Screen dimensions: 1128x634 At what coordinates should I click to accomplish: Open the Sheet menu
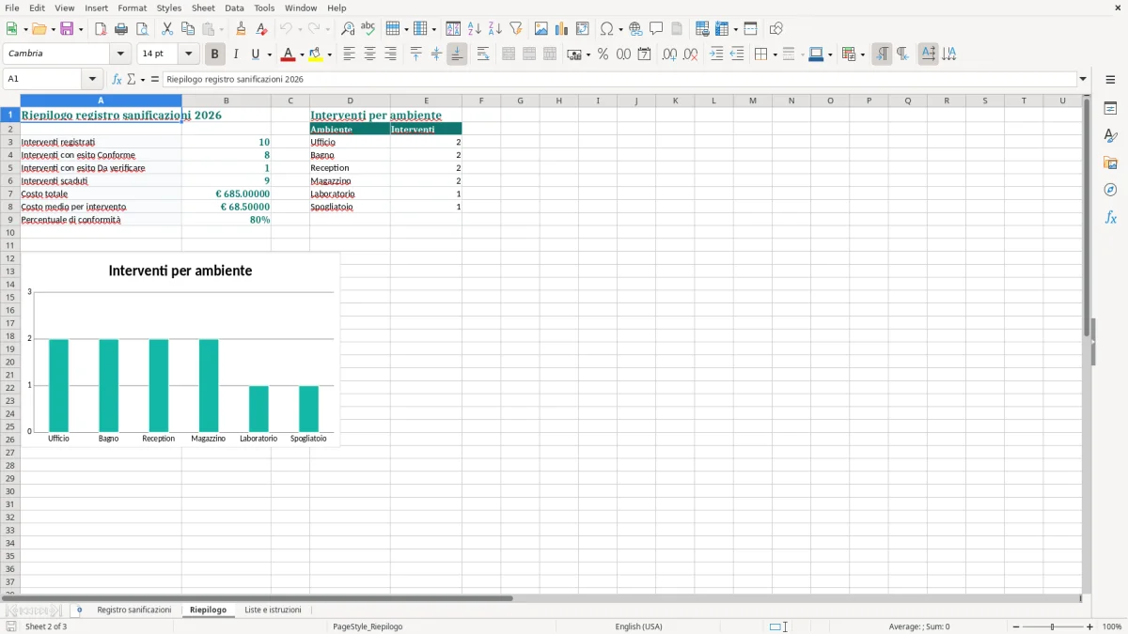[x=203, y=8]
